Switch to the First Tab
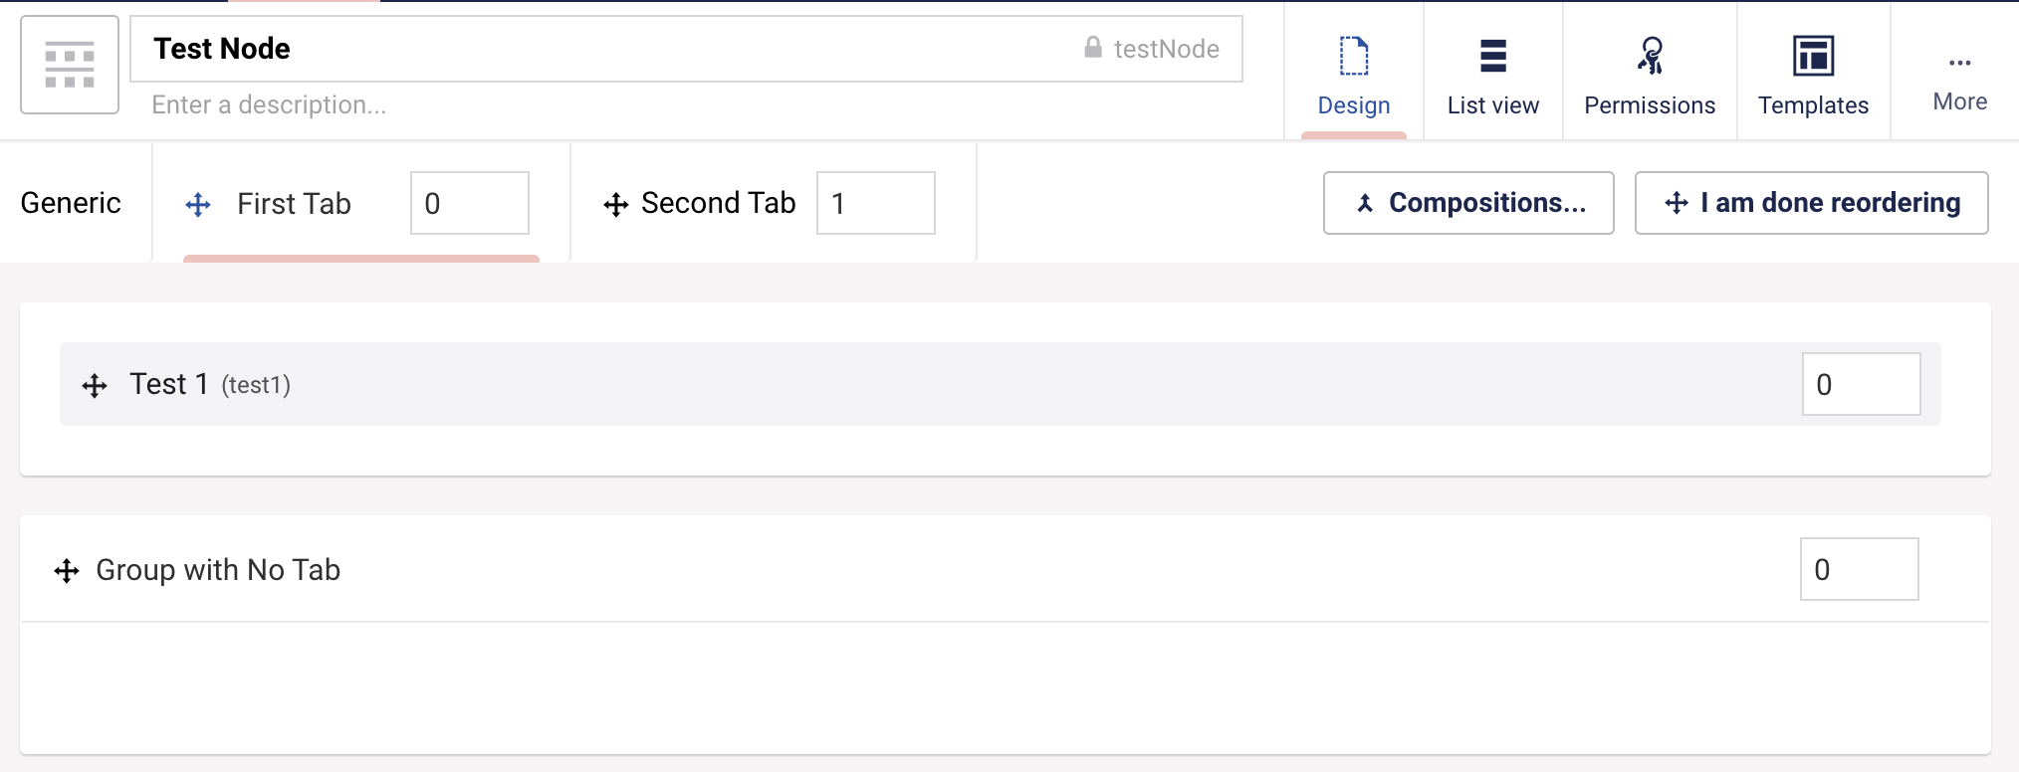Viewport: 2019px width, 772px height. (293, 203)
